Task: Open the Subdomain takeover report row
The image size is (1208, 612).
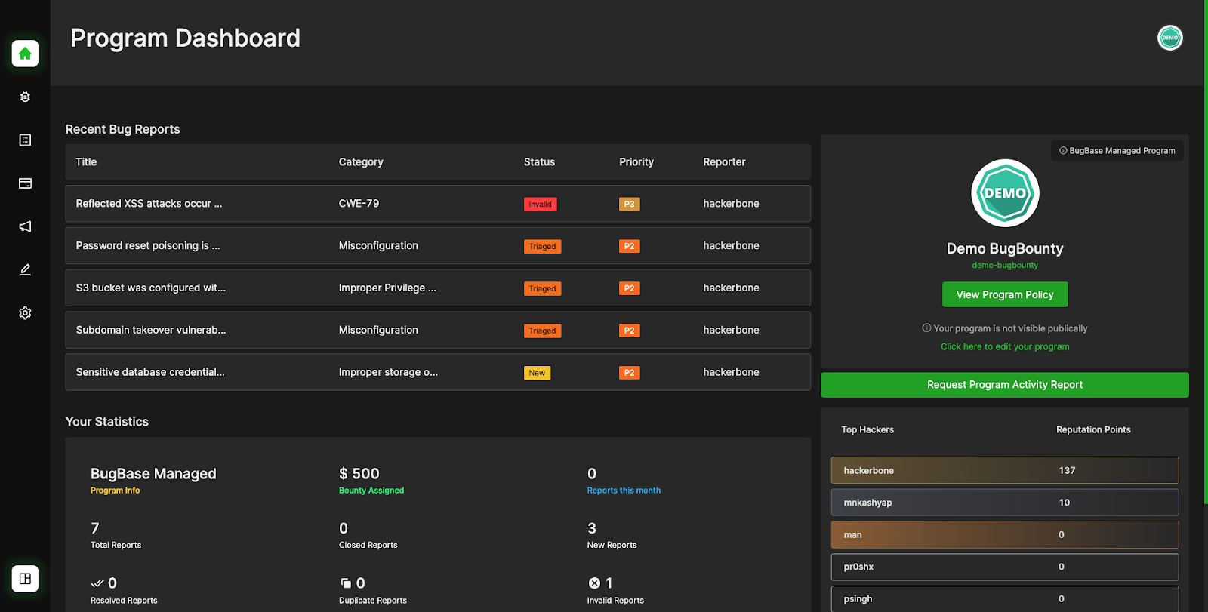Action: coord(438,331)
